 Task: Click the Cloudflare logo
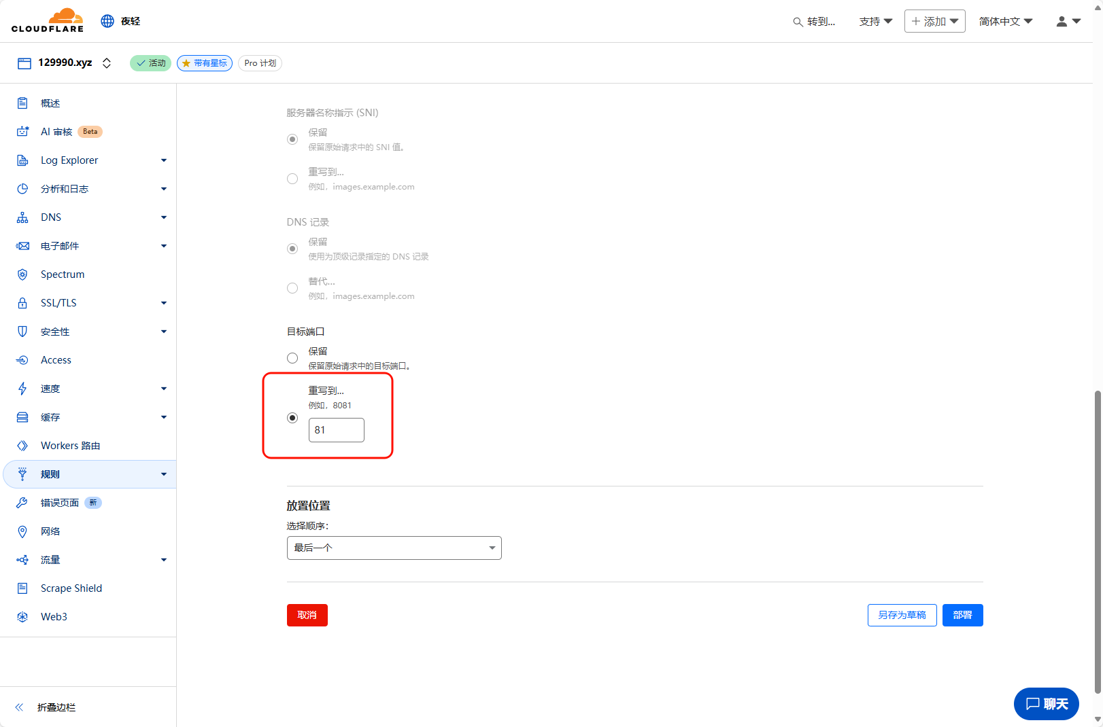pos(48,20)
